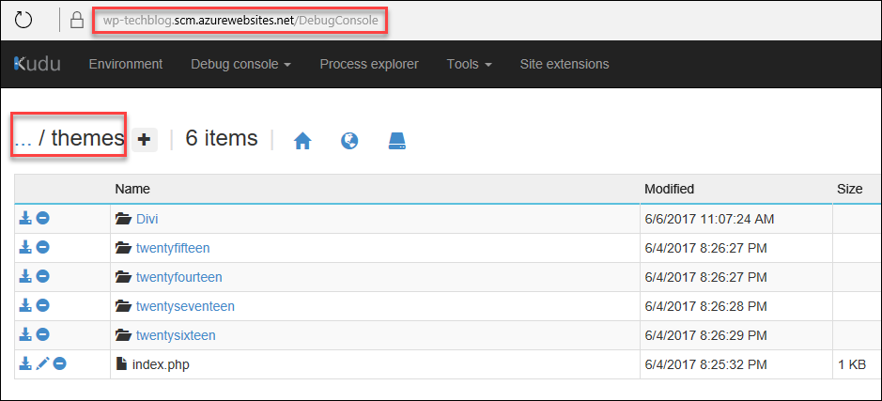Edit index.php with the pencil icon
Viewport: 882px width, 401px height.
pyautogui.click(x=43, y=363)
